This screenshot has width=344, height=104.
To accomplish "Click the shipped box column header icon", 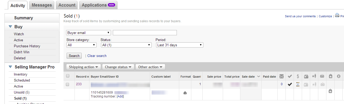I will point(306,76).
